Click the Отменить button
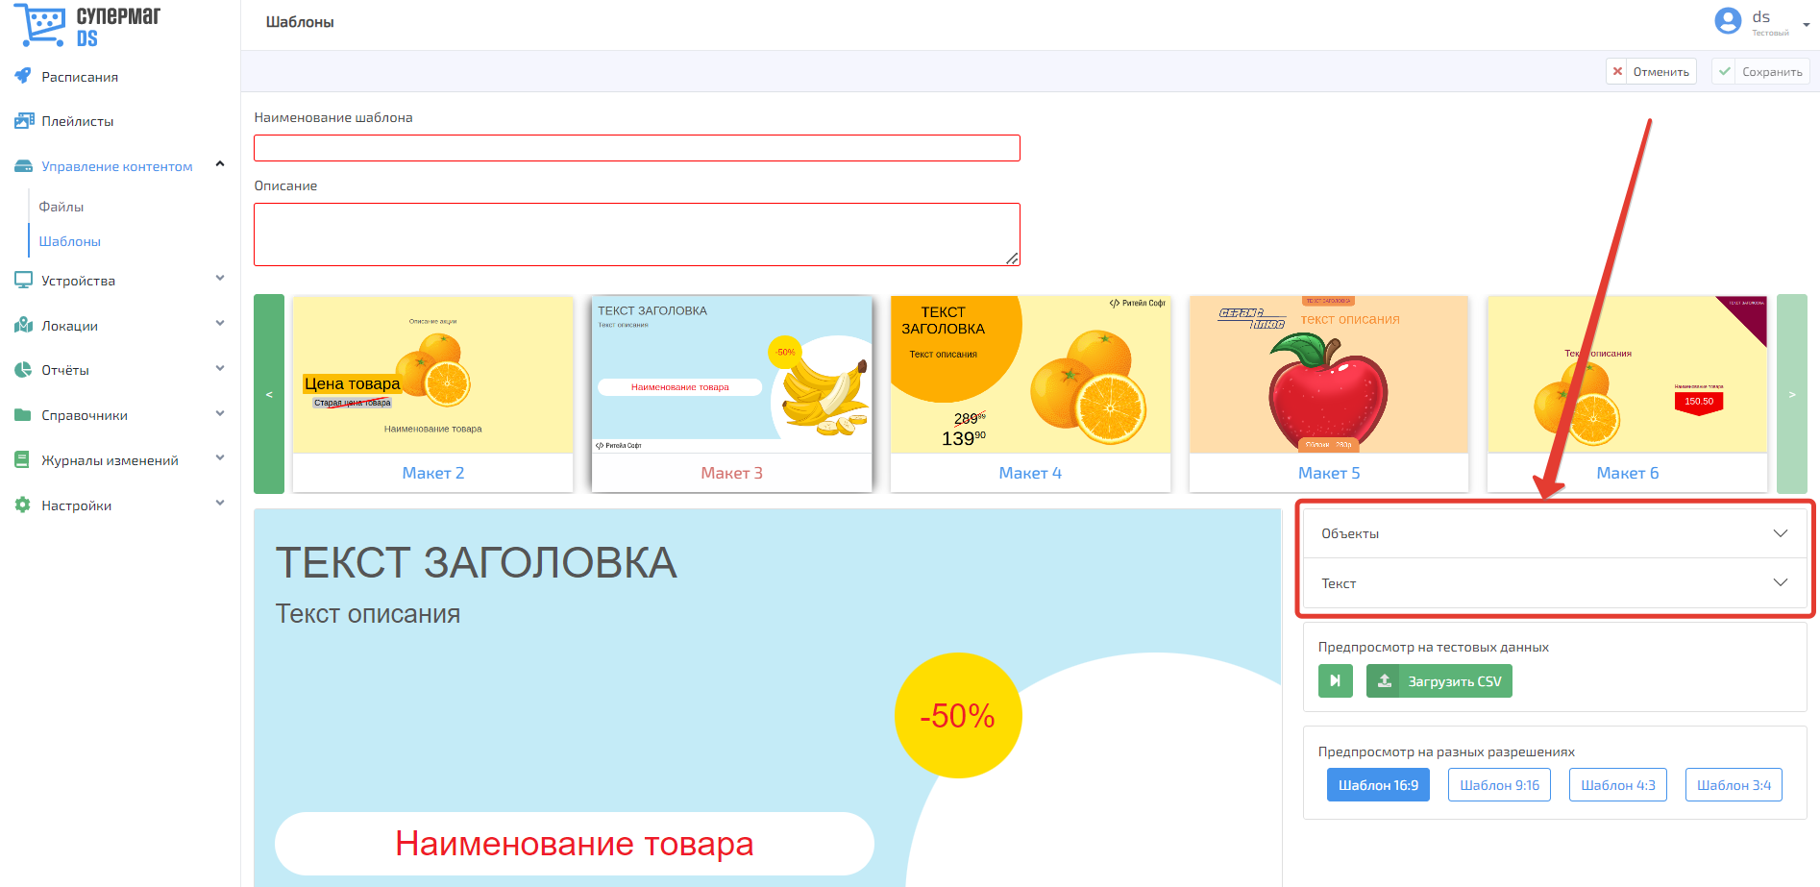 pos(1651,71)
